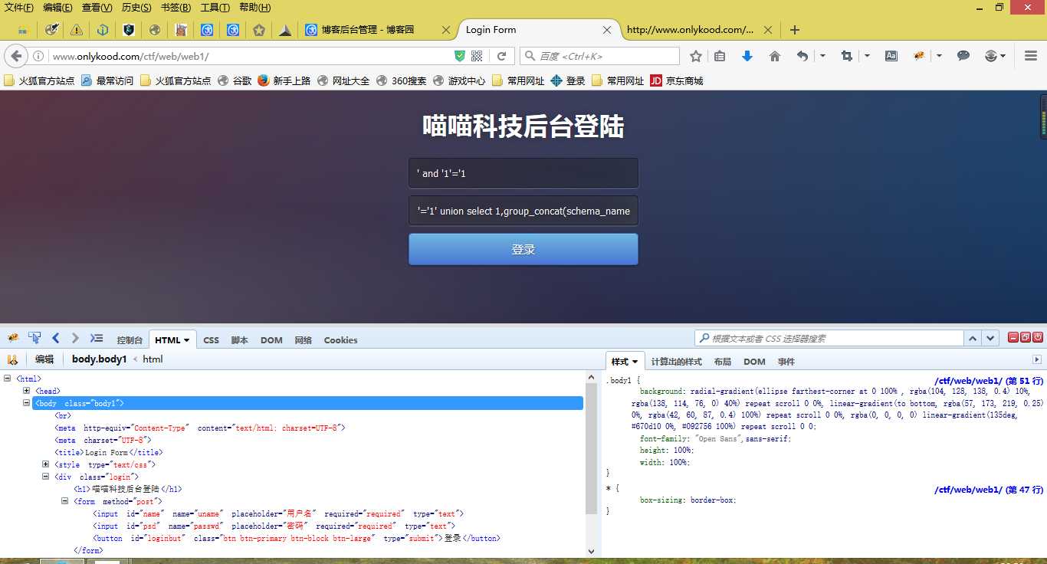Expand the <head> tree node

click(x=26, y=391)
